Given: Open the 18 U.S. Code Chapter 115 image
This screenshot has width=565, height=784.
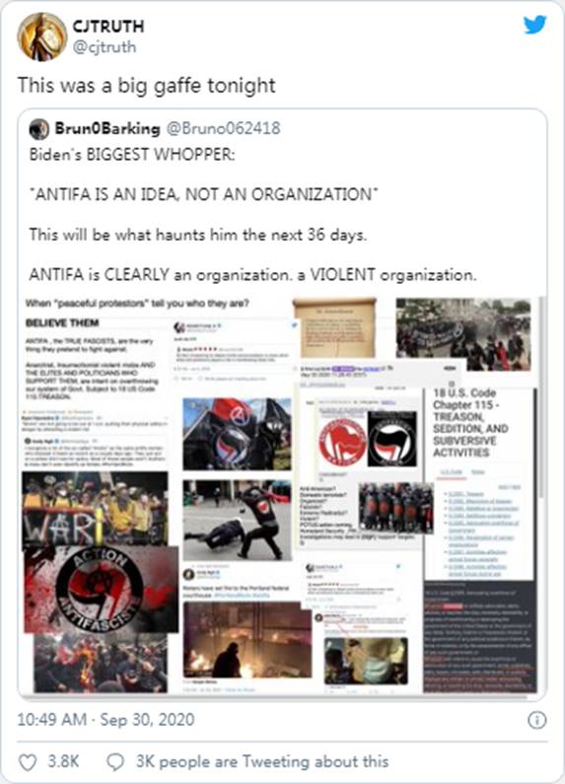Looking at the screenshot, I should coord(470,423).
